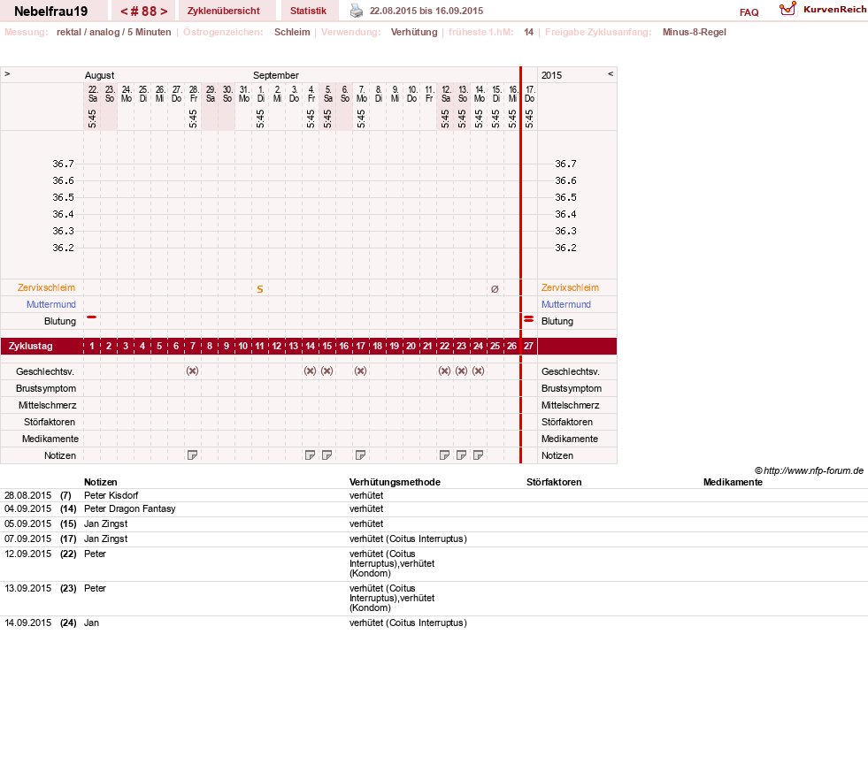Click the intercourse marker on cycle day 15
This screenshot has height=764, width=868.
pyautogui.click(x=327, y=371)
